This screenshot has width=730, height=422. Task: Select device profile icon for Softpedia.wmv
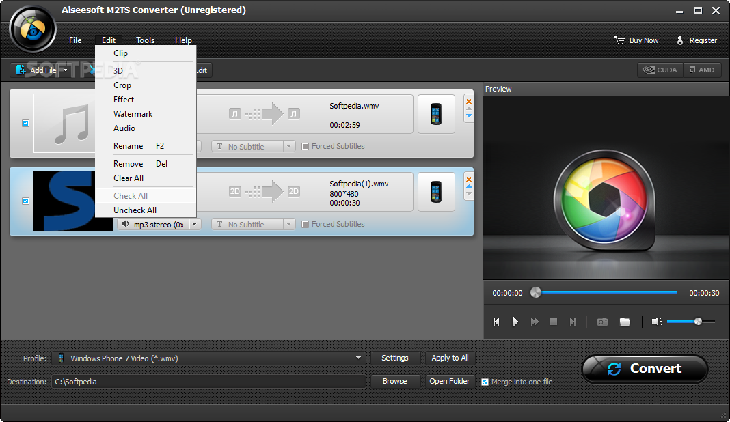coord(436,114)
